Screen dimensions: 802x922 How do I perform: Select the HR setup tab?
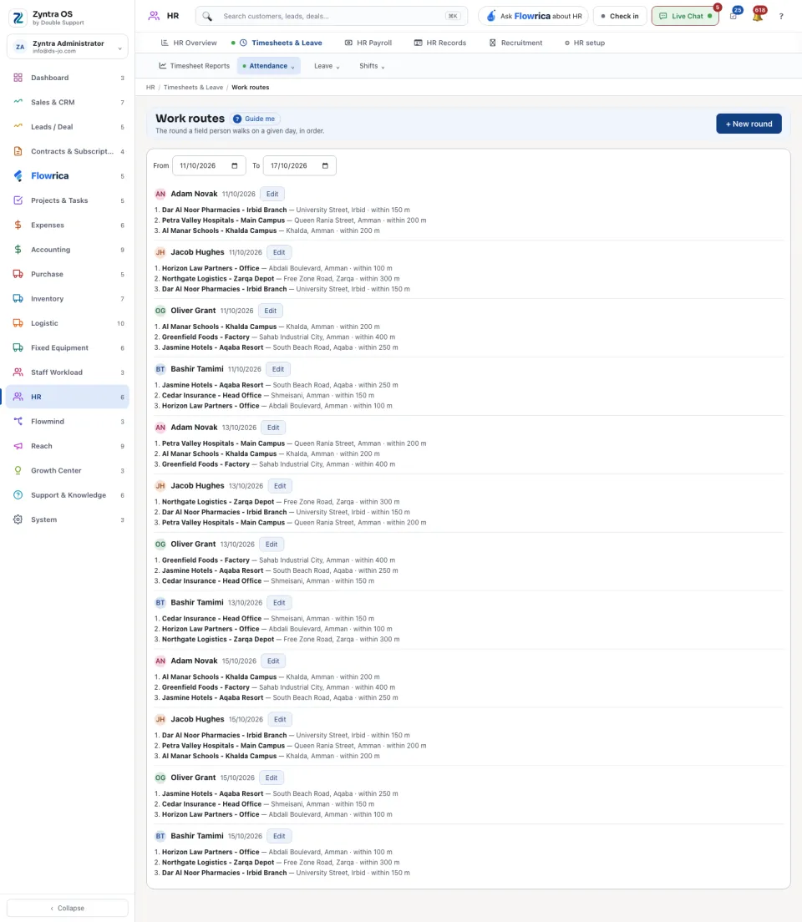584,43
